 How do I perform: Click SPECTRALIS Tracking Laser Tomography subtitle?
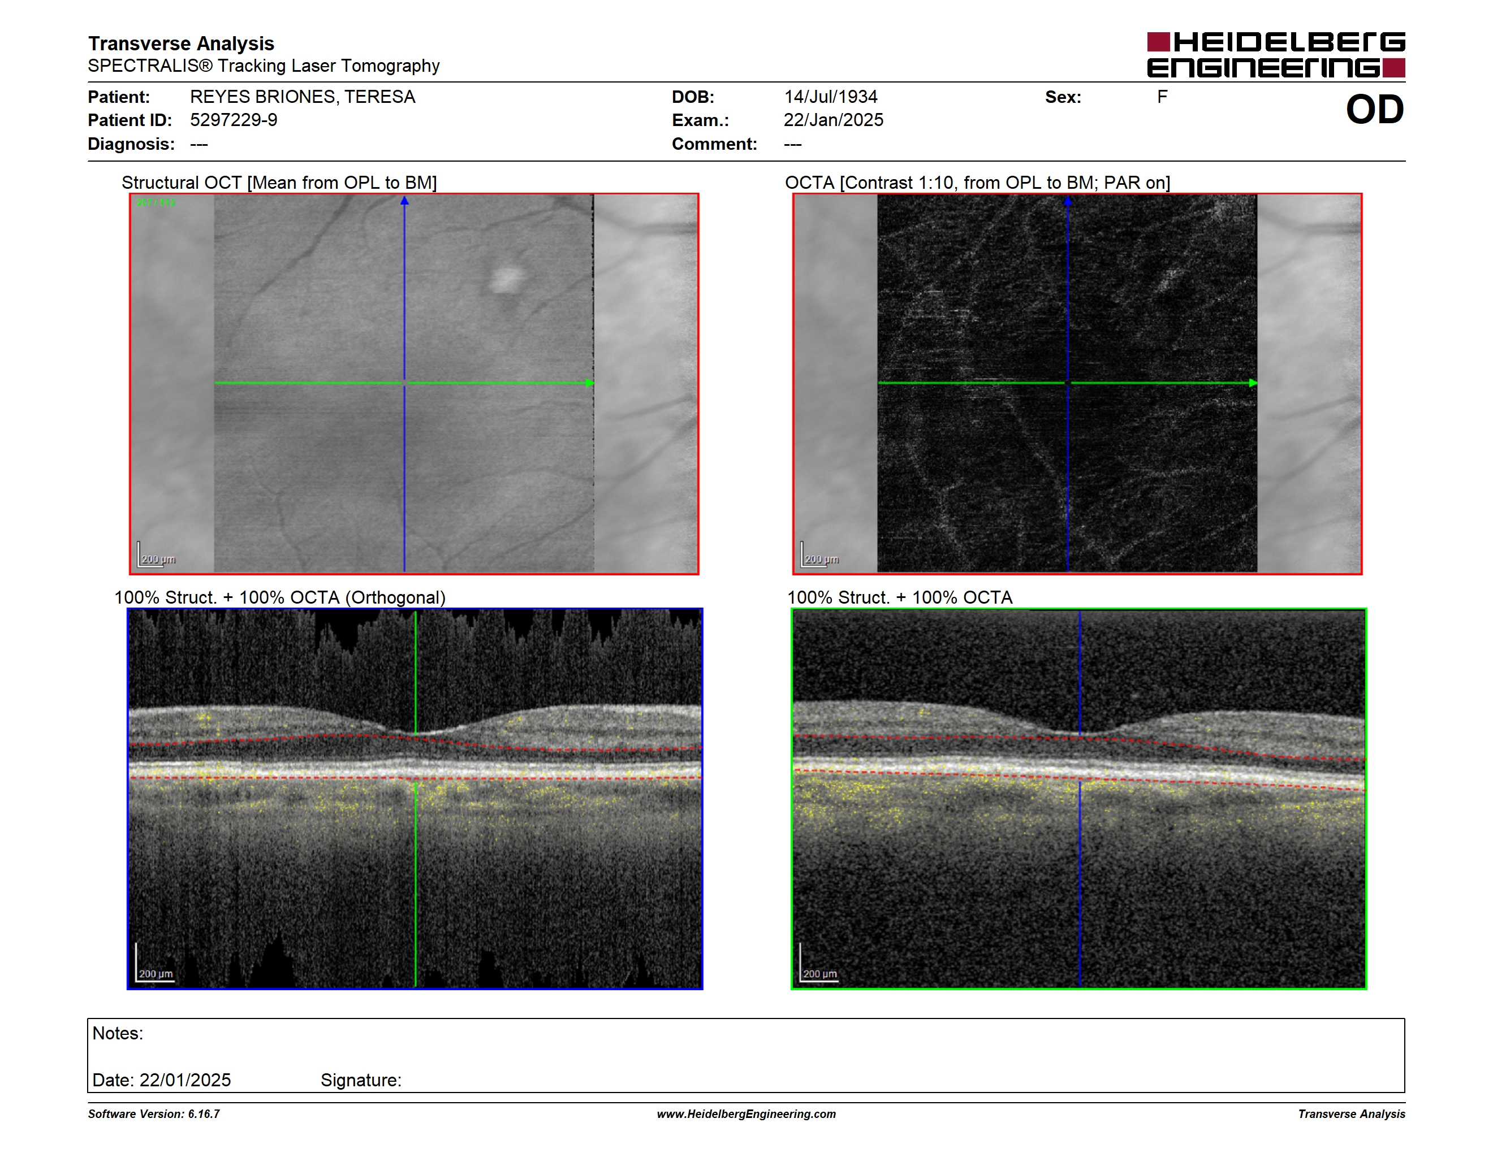coord(264,66)
